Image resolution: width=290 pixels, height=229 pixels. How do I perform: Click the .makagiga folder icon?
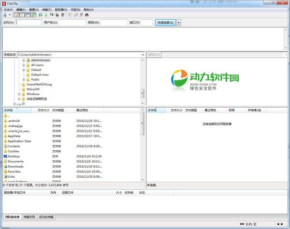tap(5, 126)
